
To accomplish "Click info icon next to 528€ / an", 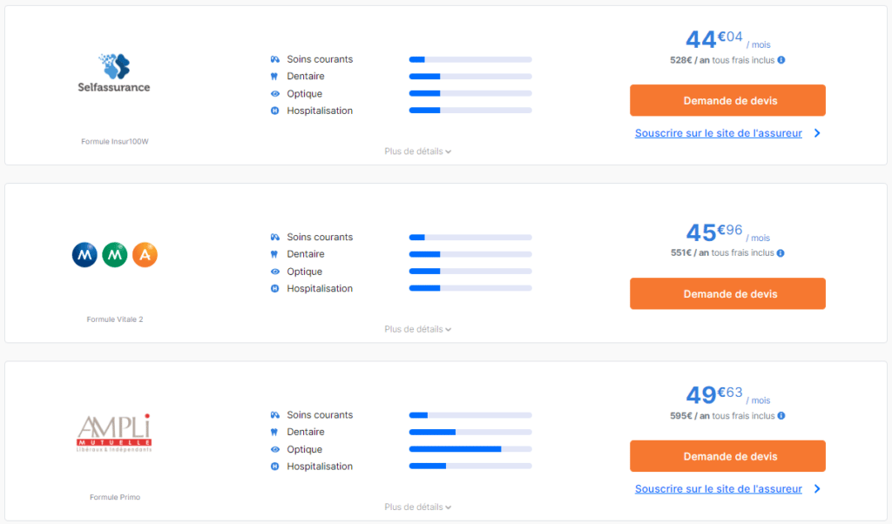I will (780, 60).
